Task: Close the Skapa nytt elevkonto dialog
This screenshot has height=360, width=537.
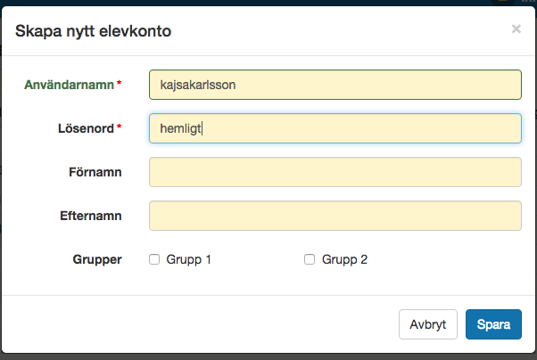Action: coord(516,29)
